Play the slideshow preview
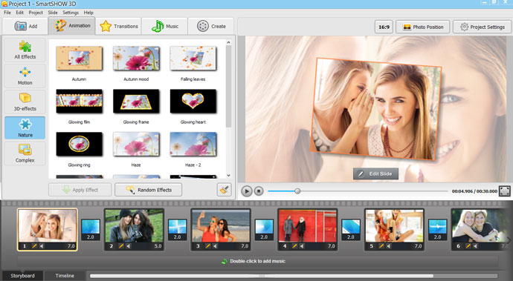Viewport: 513px width, 281px height. [247, 191]
